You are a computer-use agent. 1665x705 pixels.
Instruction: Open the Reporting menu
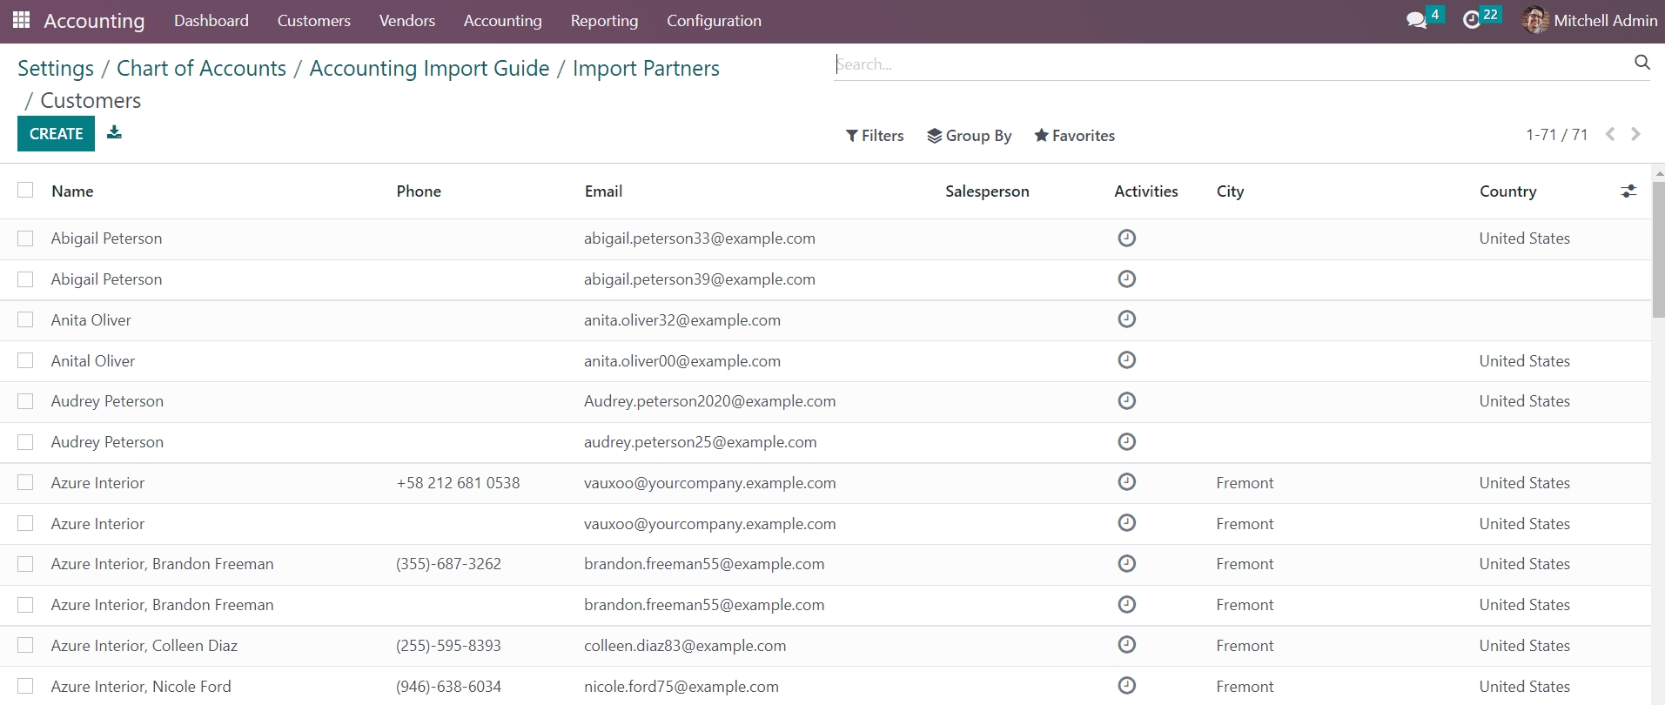[604, 21]
